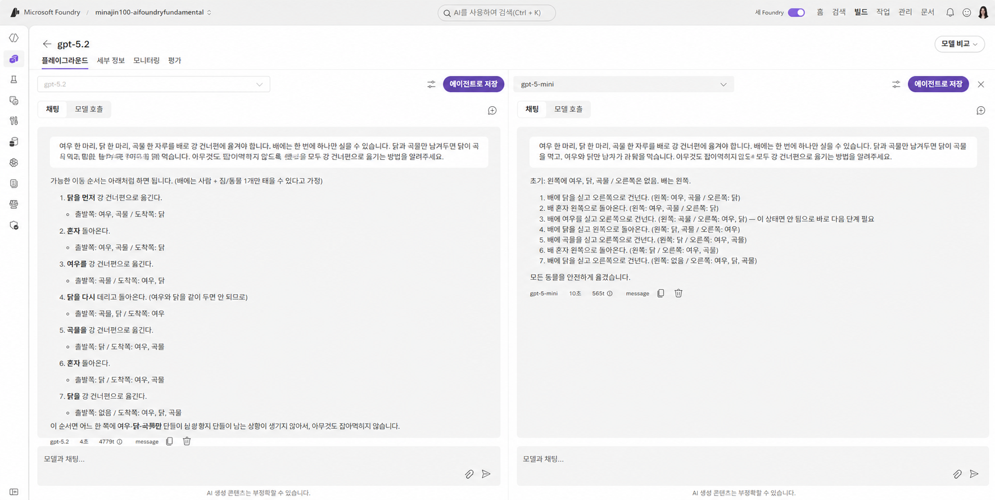Open notifications bell icon
The height and width of the screenshot is (500, 995).
pos(950,12)
